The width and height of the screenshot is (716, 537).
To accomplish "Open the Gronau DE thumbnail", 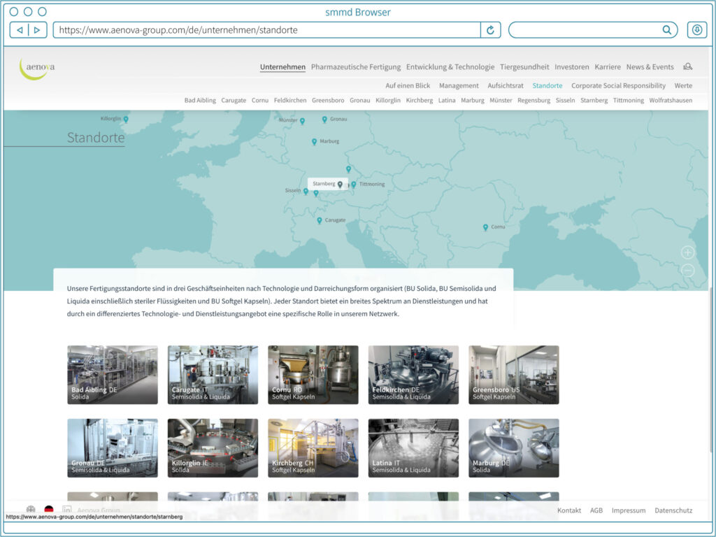I will (113, 448).
